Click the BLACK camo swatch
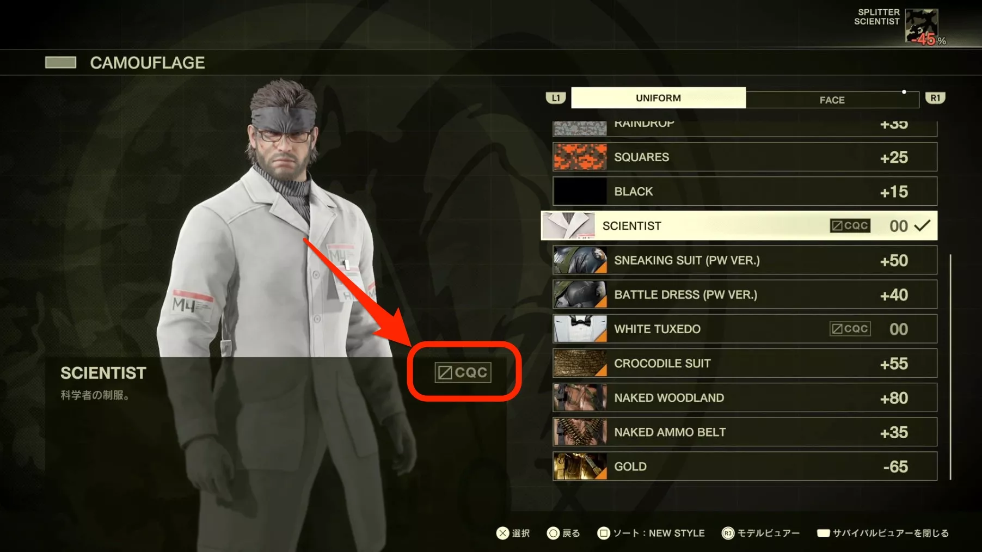This screenshot has width=982, height=552. pos(580,192)
